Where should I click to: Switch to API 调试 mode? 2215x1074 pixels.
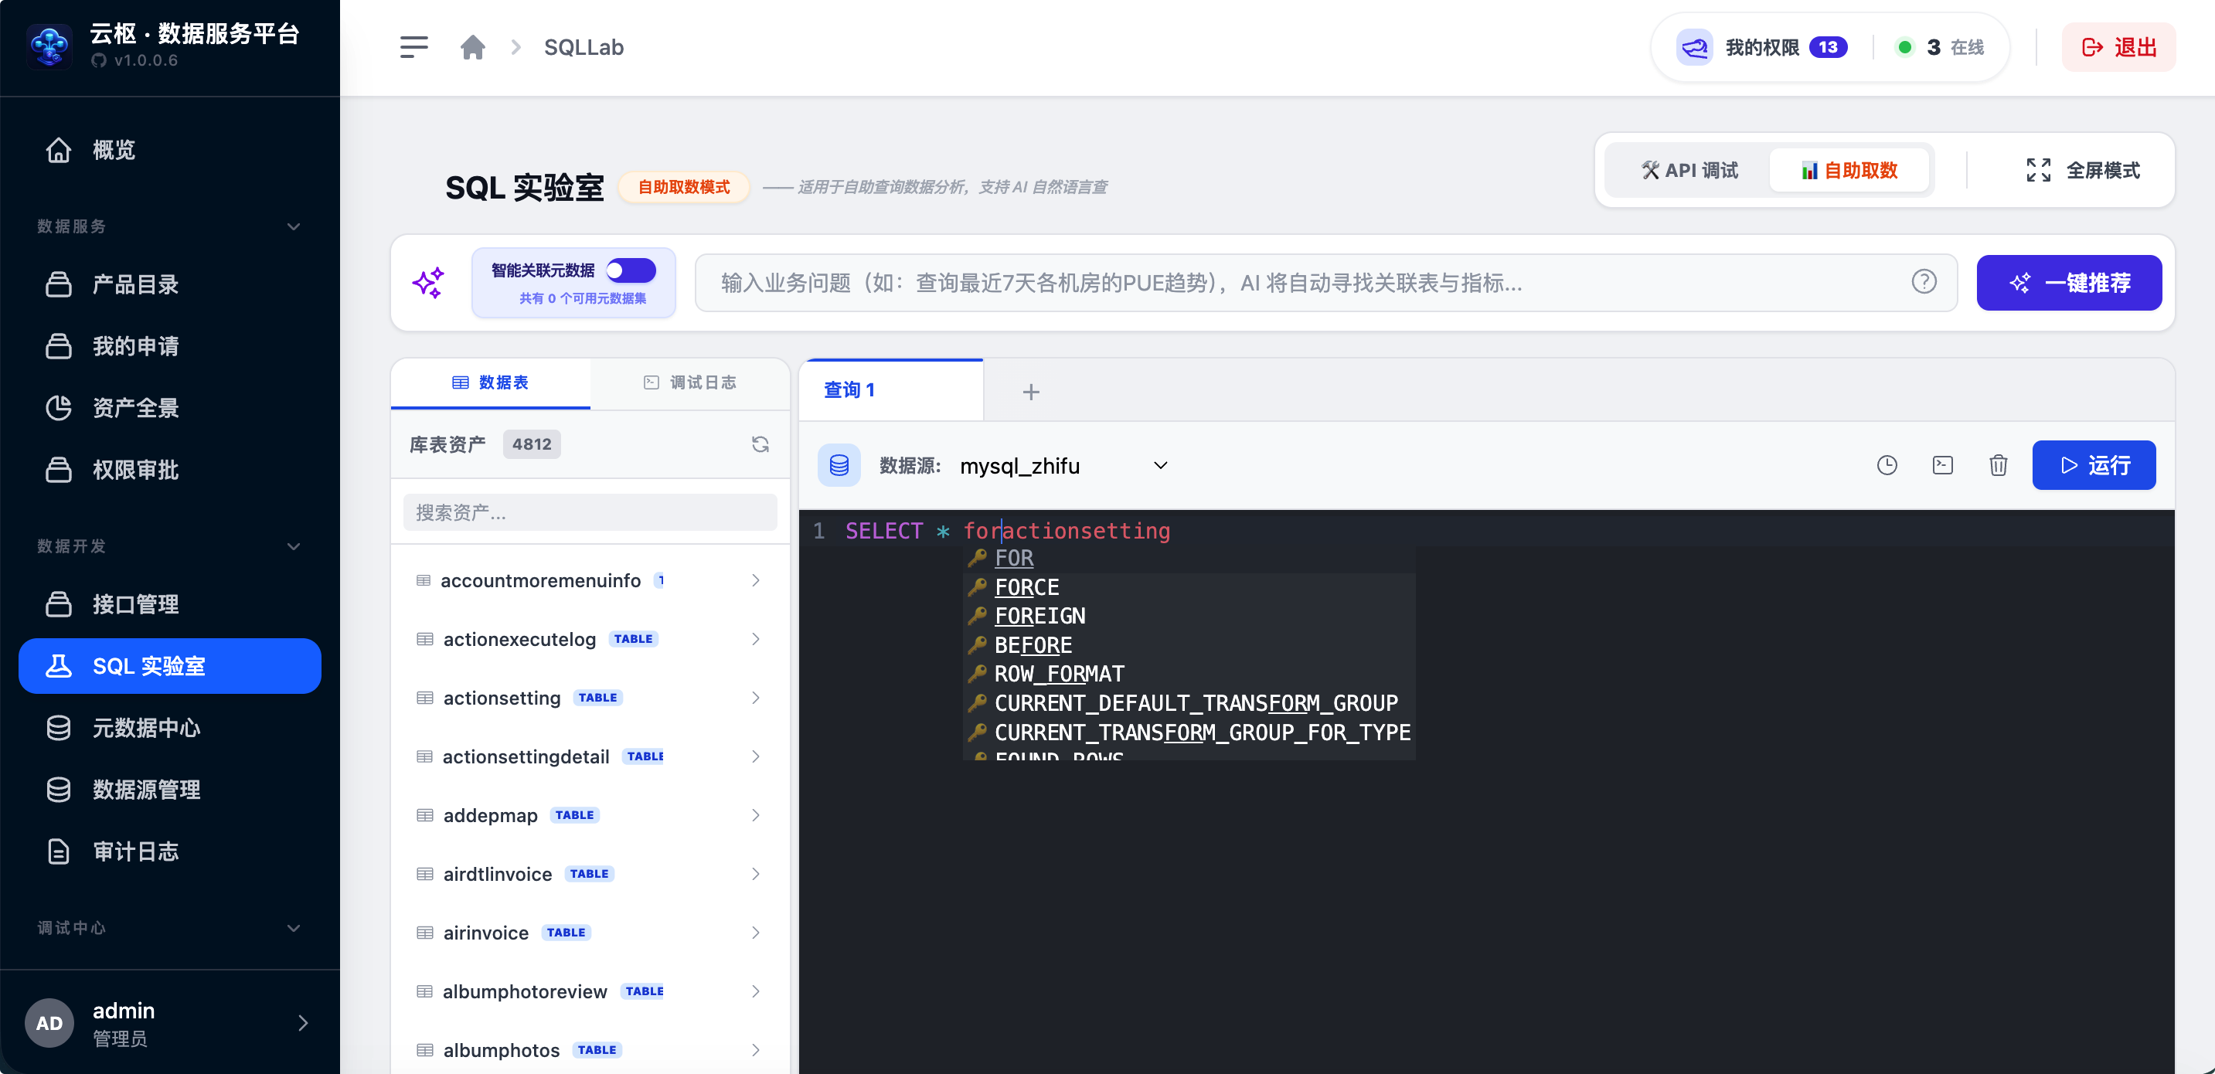[1689, 170]
